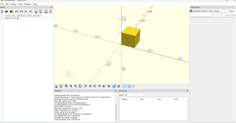Open the Show Details dropdown in Customizer
Screen dimensions: 236x123
click(217, 11)
